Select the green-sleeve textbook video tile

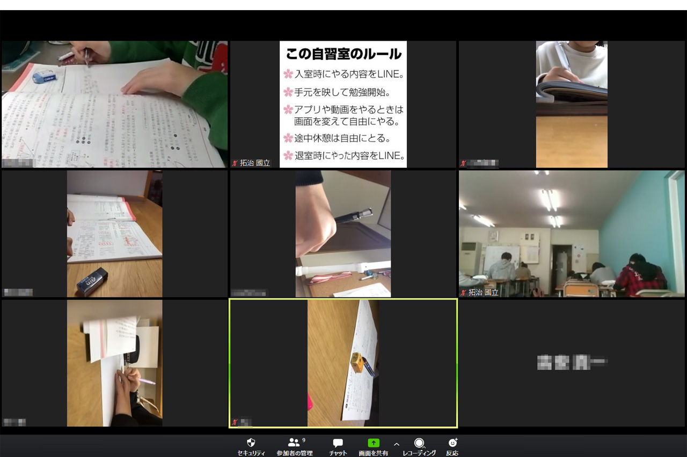(x=114, y=104)
